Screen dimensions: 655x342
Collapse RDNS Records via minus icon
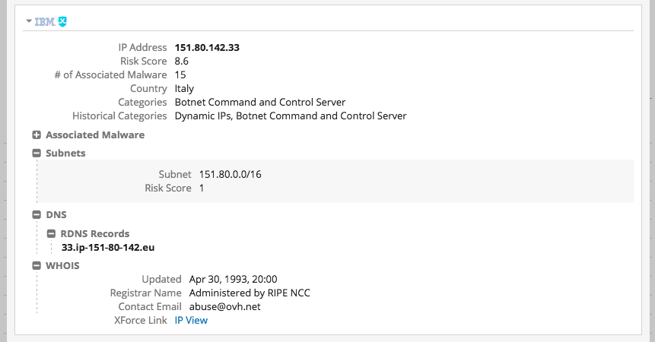(x=51, y=234)
